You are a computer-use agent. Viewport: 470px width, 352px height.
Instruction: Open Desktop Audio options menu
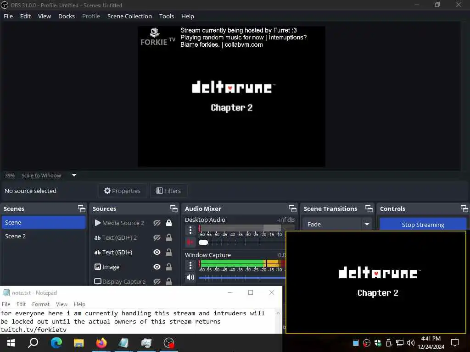tap(190, 230)
